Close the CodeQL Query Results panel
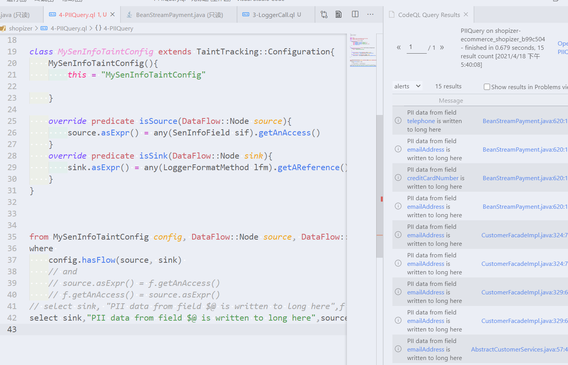568x365 pixels. coord(466,14)
